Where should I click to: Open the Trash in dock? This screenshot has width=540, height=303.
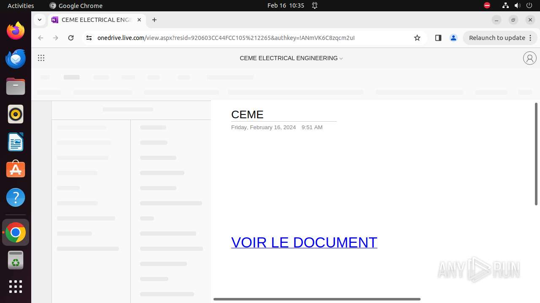16,260
